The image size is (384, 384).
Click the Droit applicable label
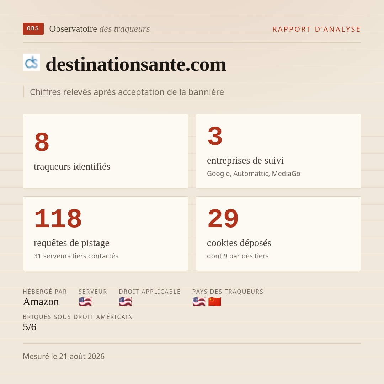(x=150, y=292)
